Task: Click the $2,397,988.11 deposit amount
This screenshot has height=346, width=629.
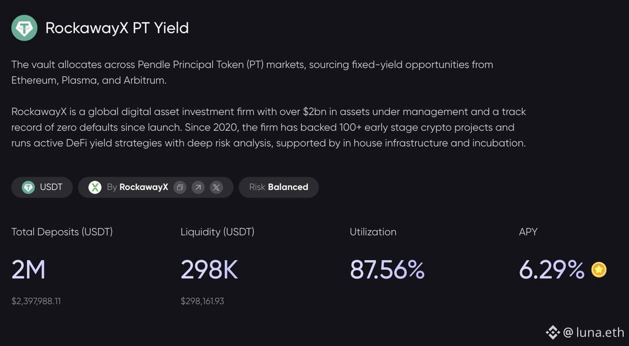Action: tap(36, 301)
